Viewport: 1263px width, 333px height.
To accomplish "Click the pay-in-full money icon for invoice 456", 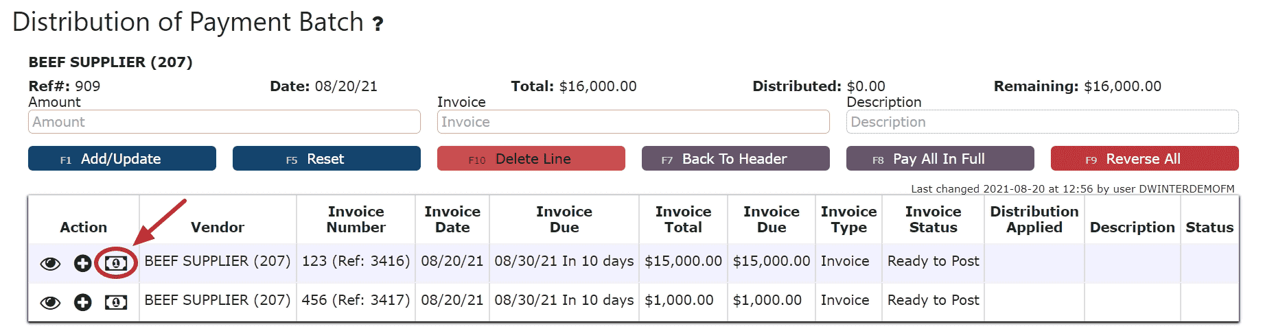I will tap(115, 302).
